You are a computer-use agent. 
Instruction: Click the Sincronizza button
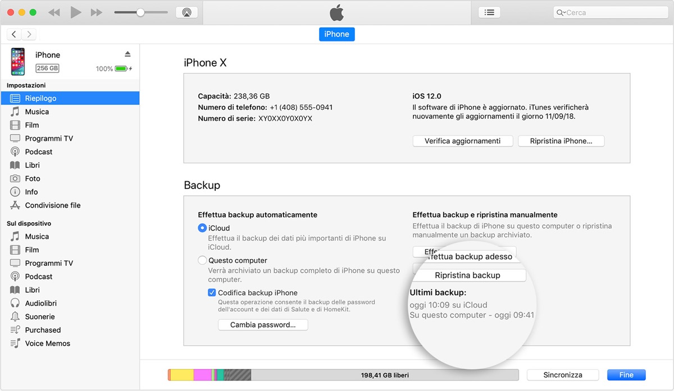point(563,375)
